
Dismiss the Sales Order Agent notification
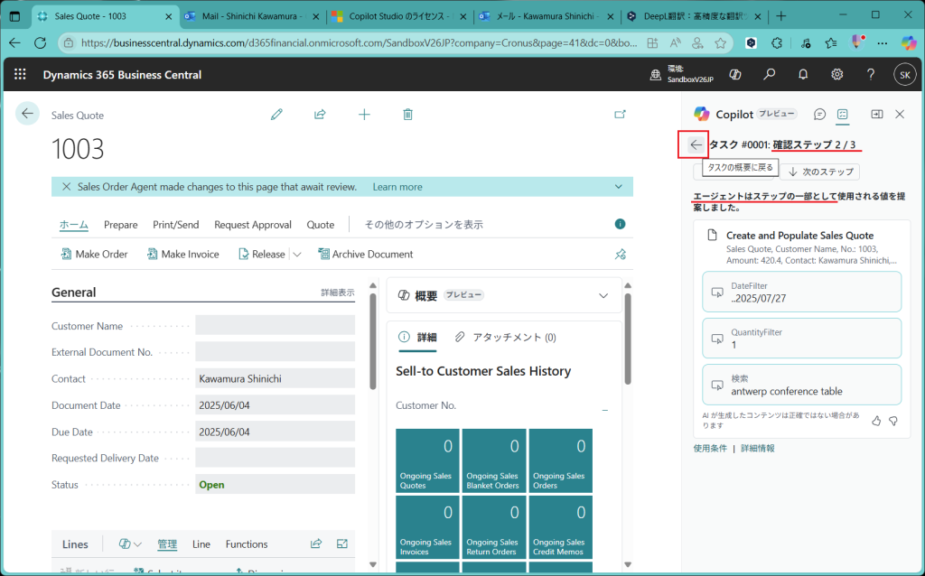[x=67, y=187]
